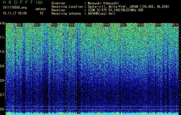Click the 1.1 frequency axis label
Image resolution: width=181 pixels, height=115 pixels.
click(2, 37)
